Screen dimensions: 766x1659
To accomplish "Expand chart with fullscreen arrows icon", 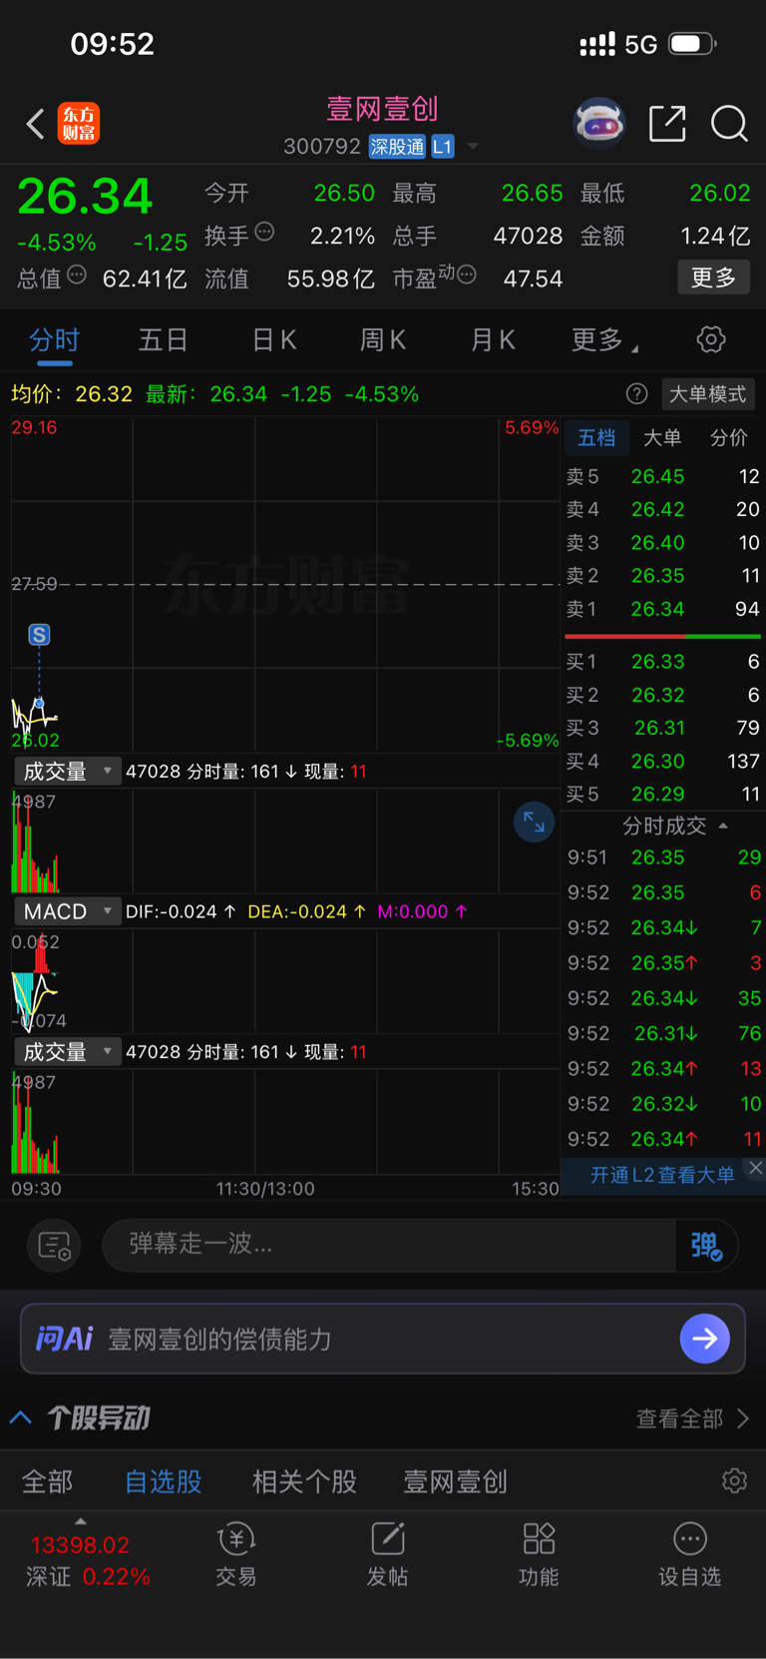I will [x=534, y=823].
